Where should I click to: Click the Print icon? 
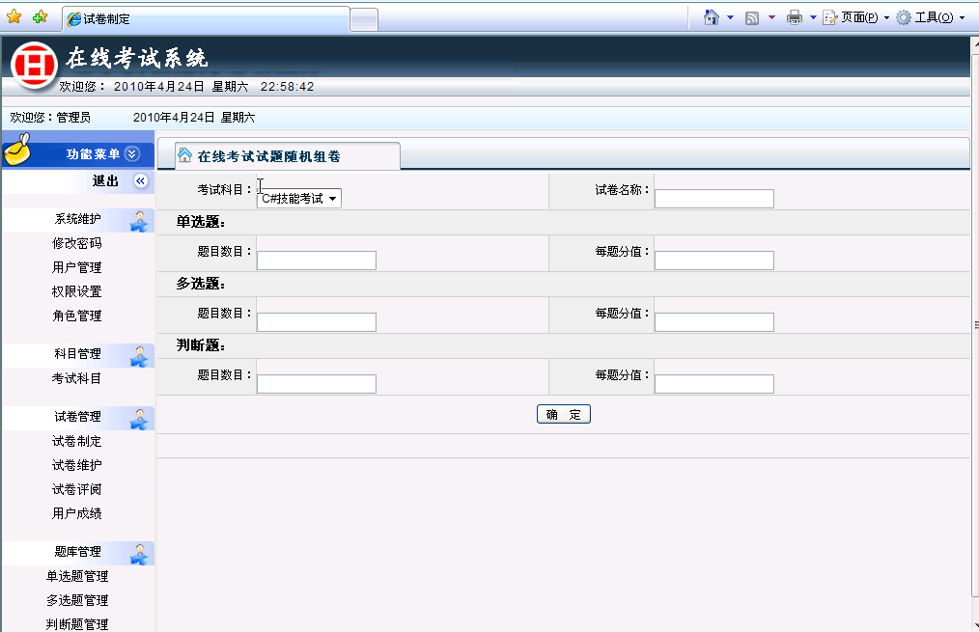(795, 17)
